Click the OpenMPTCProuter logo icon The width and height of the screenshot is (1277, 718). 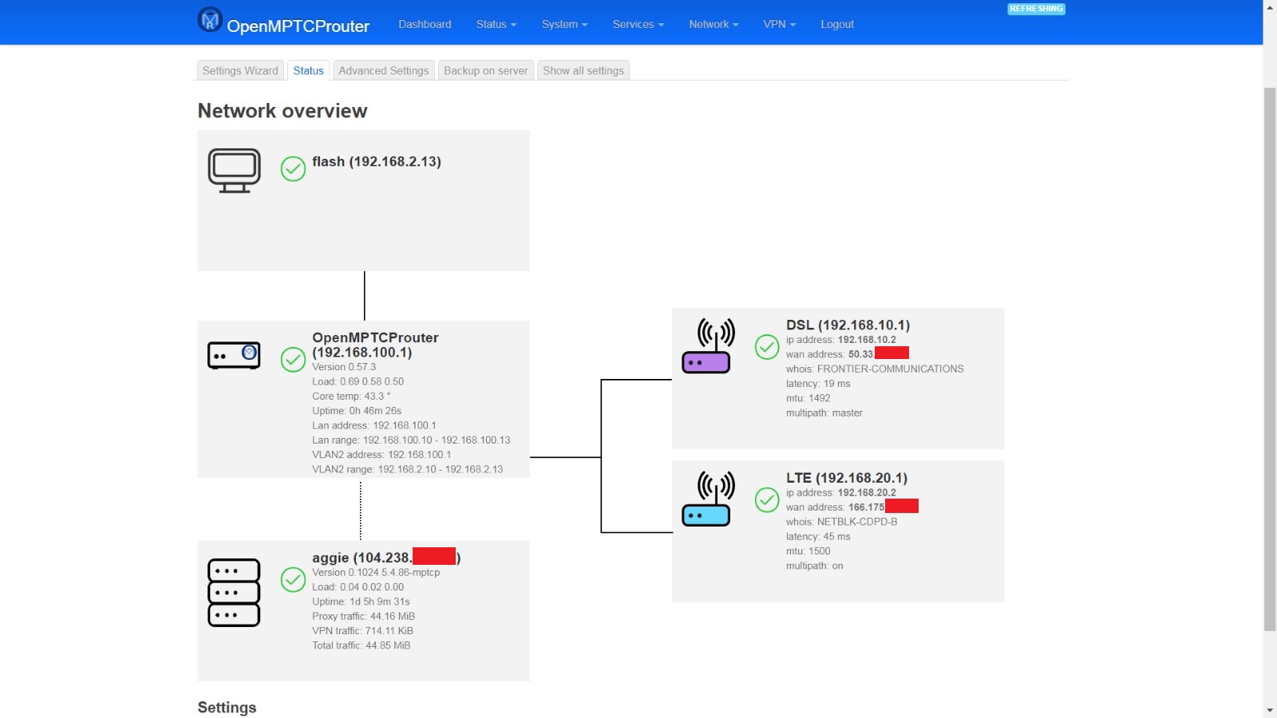[x=208, y=20]
